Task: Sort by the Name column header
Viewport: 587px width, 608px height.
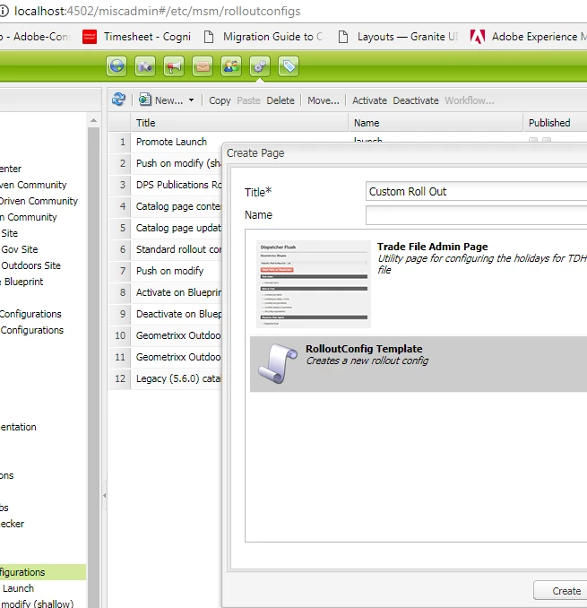Action: point(436,123)
